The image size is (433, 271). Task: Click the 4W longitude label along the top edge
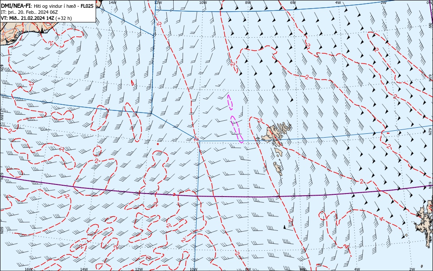[338, 3]
